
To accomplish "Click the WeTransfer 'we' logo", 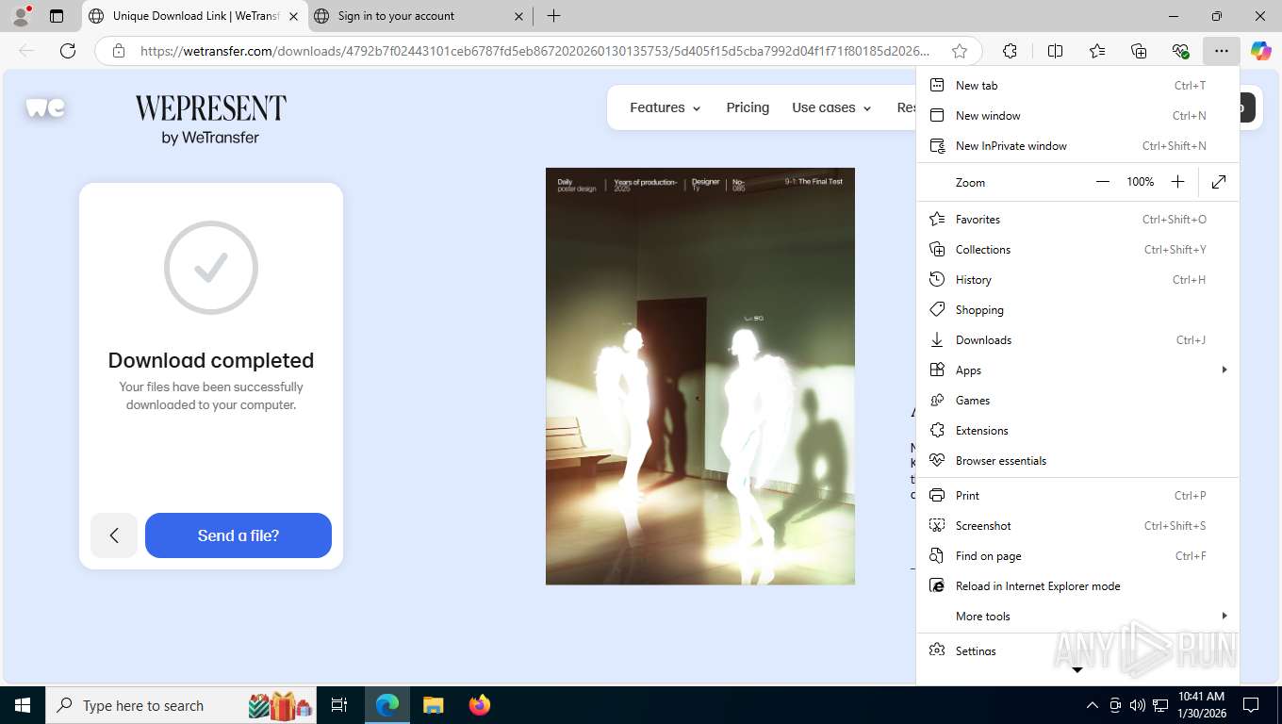I will (45, 108).
